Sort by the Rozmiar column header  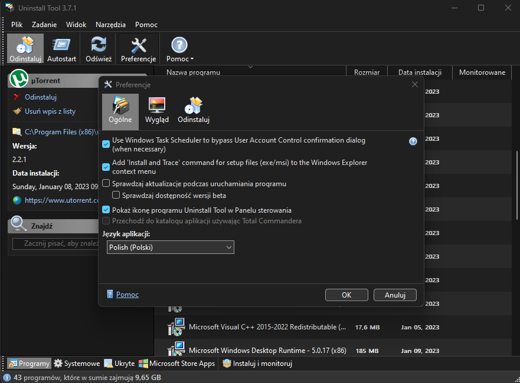pos(367,72)
